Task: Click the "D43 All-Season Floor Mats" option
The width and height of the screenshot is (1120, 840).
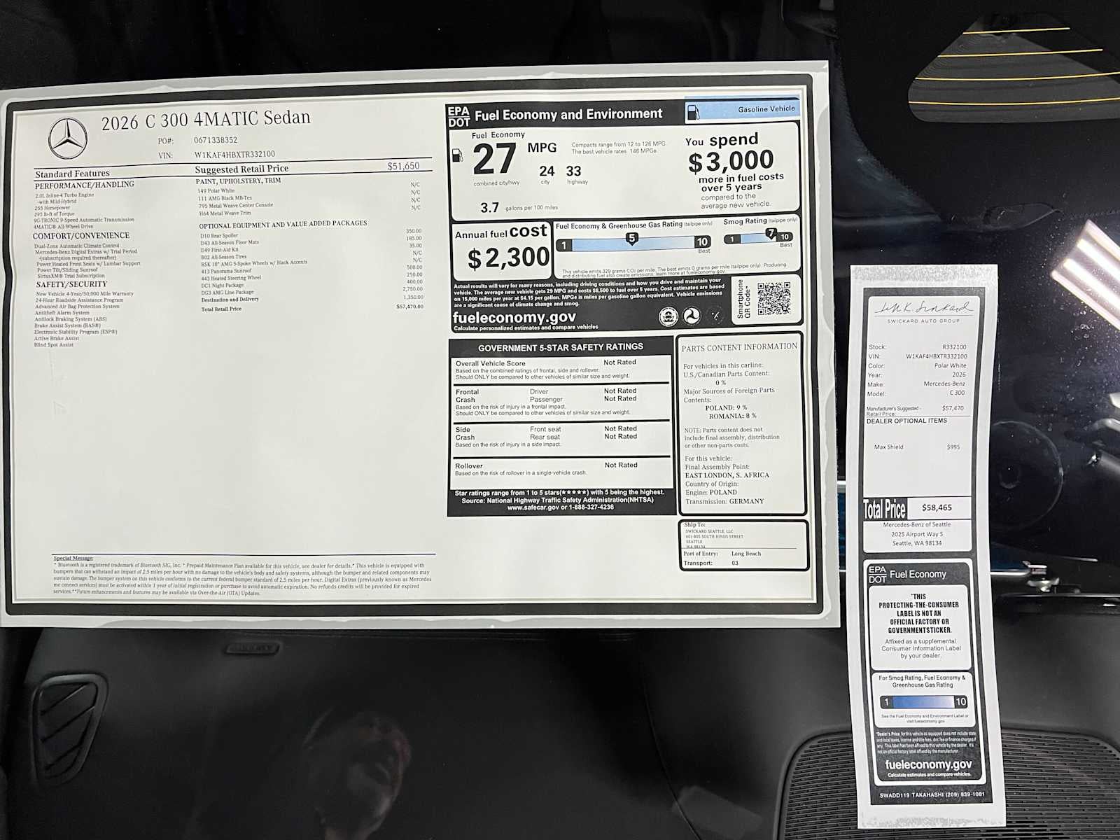Action: [x=230, y=243]
